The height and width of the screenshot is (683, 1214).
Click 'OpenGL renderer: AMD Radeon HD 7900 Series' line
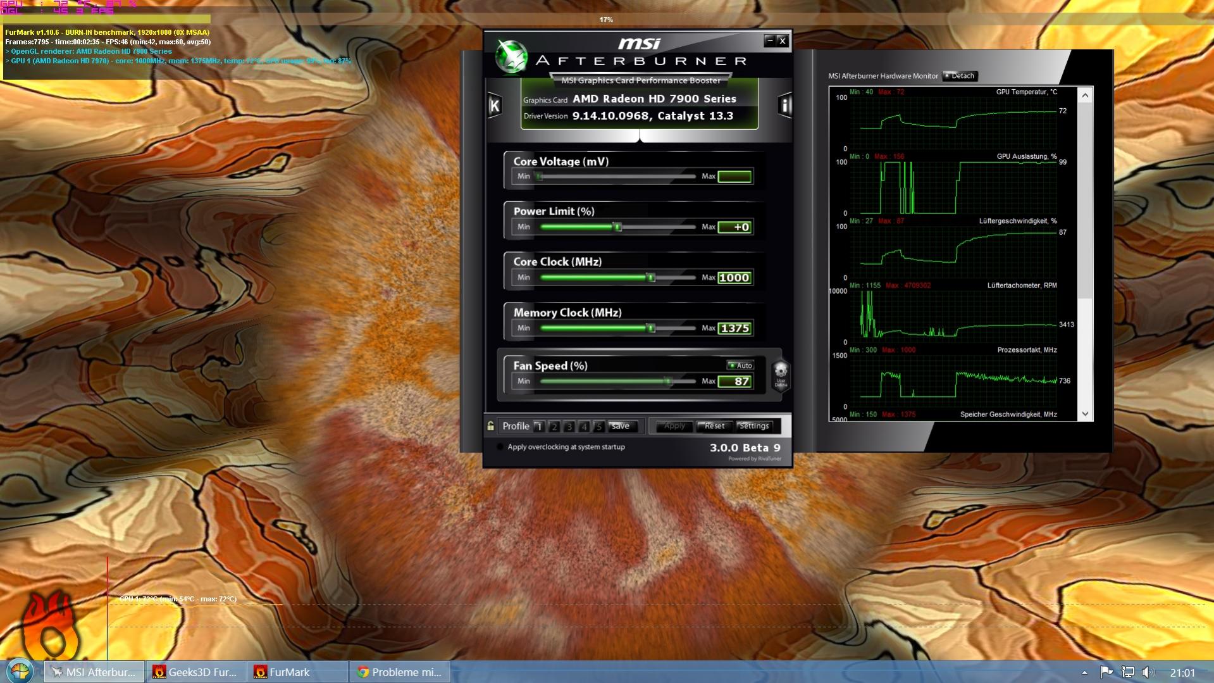pos(89,51)
